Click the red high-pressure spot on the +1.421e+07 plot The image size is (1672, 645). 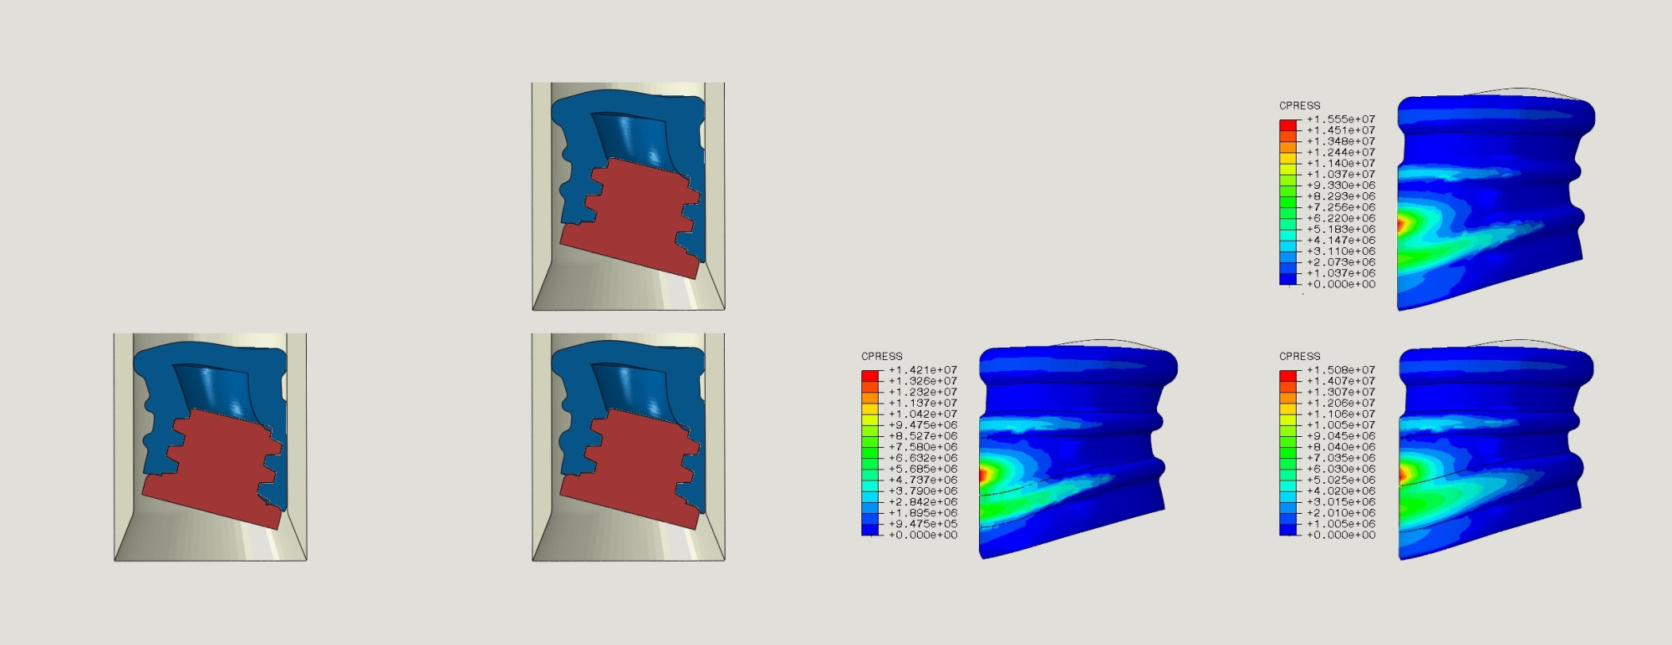click(x=983, y=474)
